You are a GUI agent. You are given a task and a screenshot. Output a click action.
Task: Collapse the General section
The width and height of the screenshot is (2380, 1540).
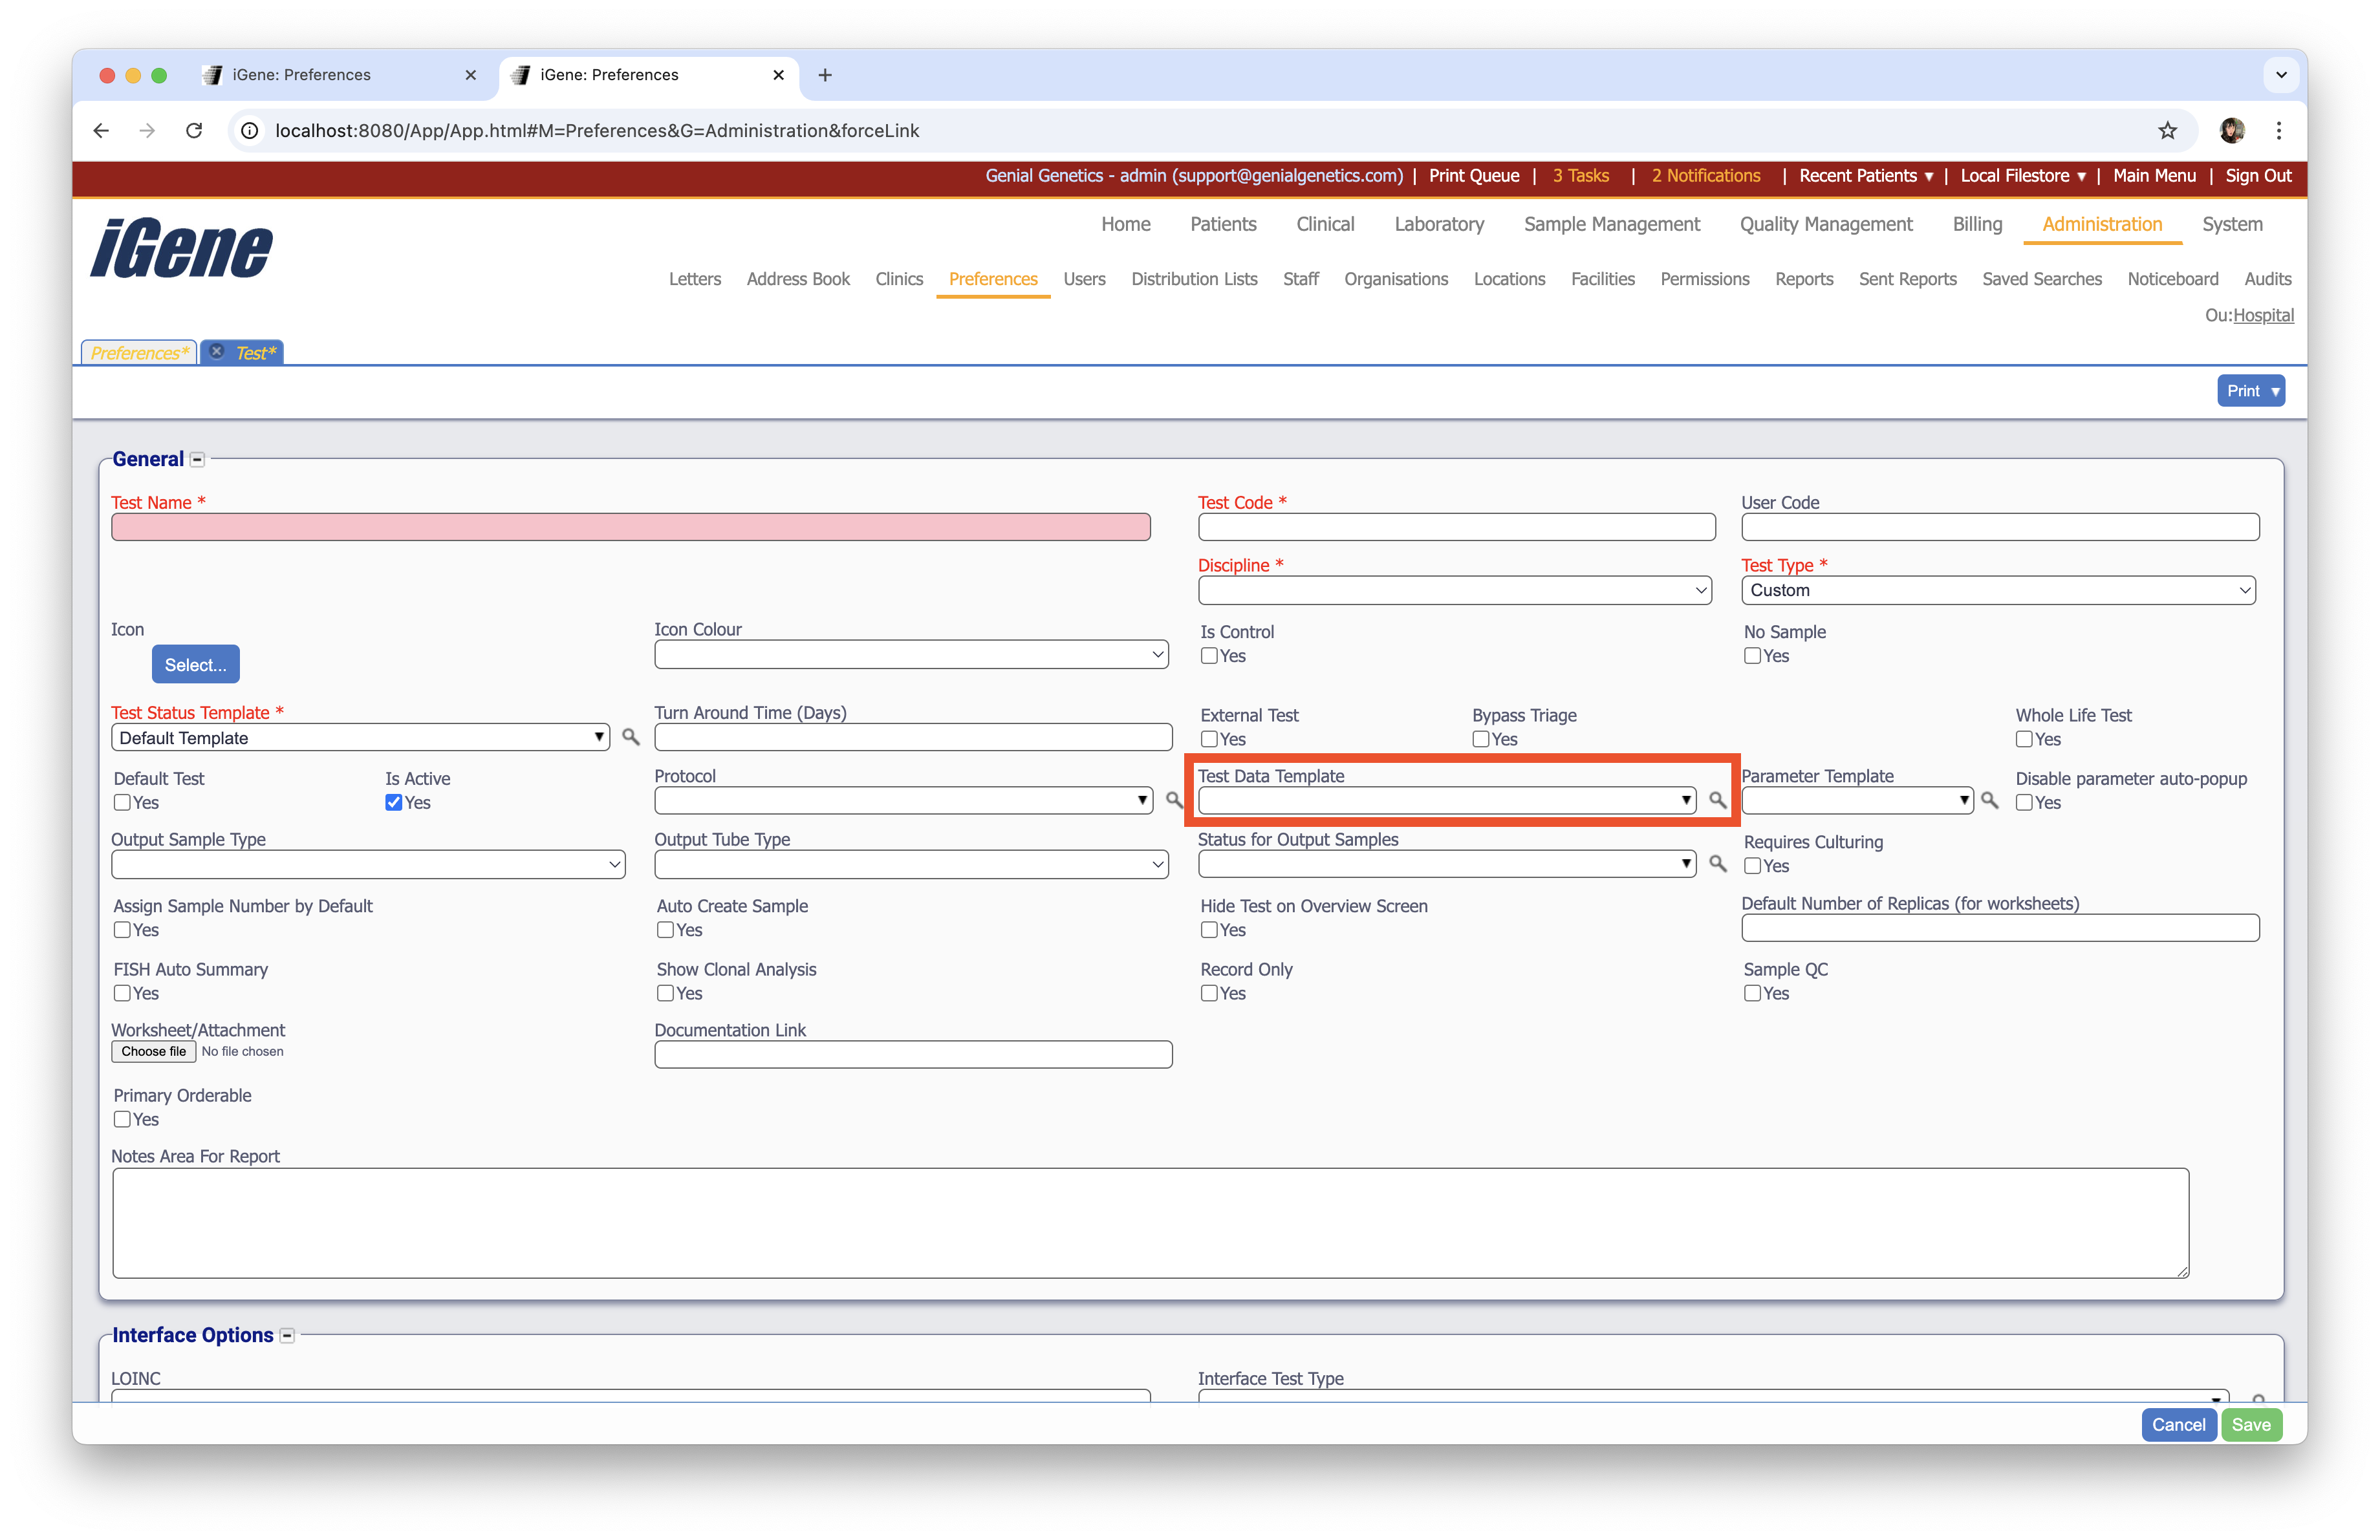tap(197, 458)
